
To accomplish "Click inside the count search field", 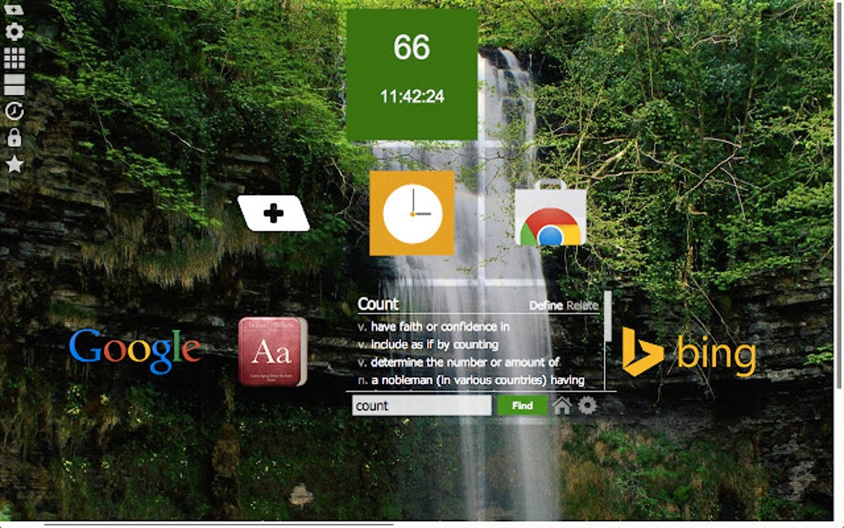I will coord(422,405).
